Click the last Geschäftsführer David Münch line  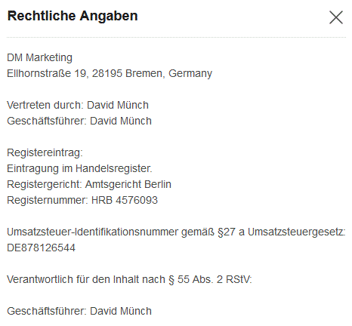79,311
